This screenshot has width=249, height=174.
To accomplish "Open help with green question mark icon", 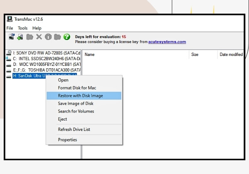I will [67, 37].
